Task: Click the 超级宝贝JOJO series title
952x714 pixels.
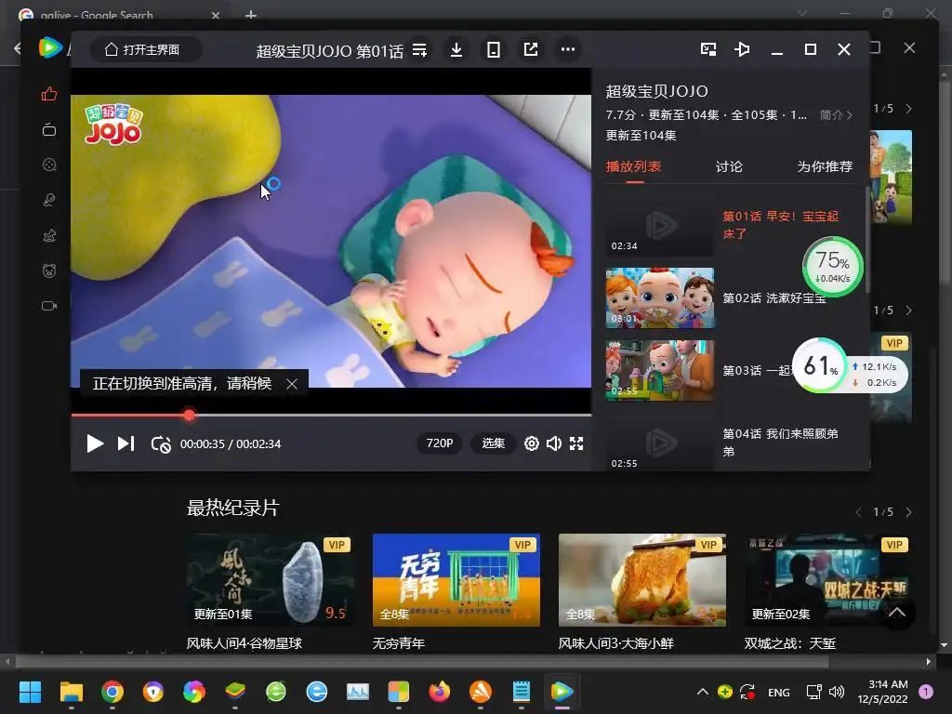Action: (657, 92)
